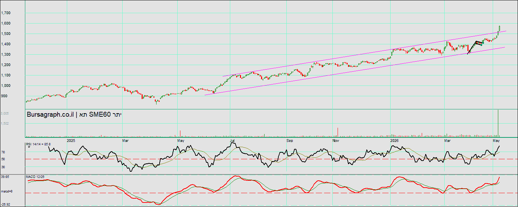
Task: Click the tallest green volume bar
Action: coord(498,123)
